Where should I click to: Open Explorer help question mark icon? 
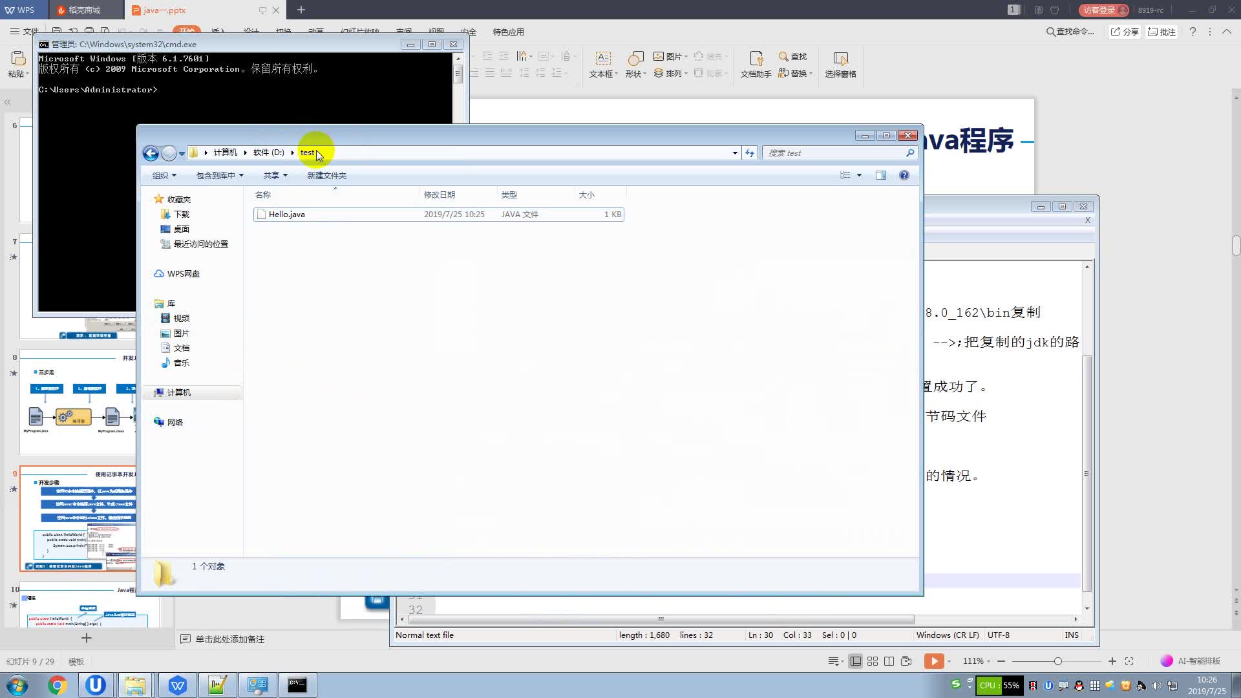904,175
